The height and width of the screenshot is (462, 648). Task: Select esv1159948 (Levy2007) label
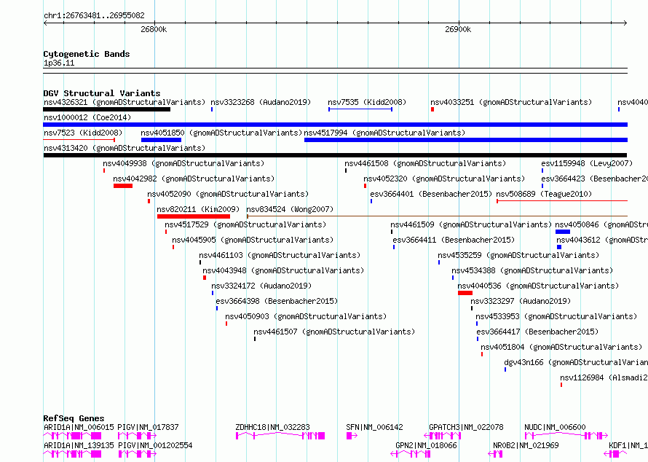tap(587, 163)
